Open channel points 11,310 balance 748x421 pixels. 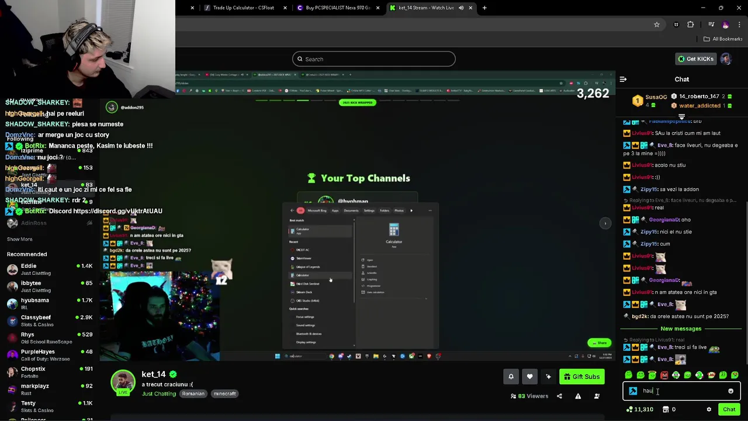(x=640, y=409)
